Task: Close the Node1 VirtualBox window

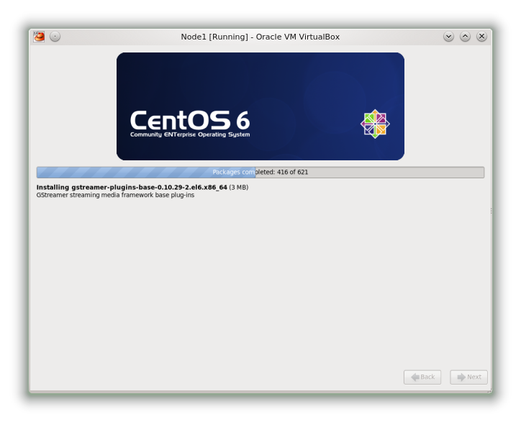Action: 482,37
